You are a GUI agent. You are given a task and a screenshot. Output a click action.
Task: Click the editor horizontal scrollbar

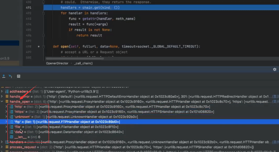(x=75, y=58)
